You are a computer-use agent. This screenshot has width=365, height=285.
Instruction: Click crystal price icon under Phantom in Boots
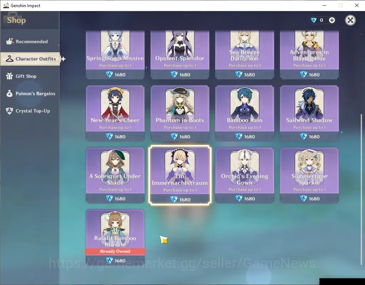(174, 137)
